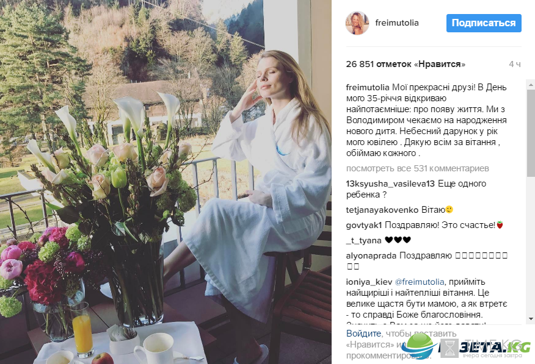
Task: Click the comments scrollbar thumb
Action: pos(531,133)
